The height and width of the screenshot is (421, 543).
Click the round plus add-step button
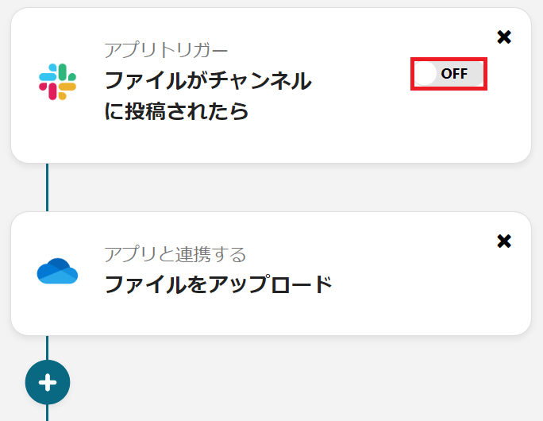[x=48, y=382]
